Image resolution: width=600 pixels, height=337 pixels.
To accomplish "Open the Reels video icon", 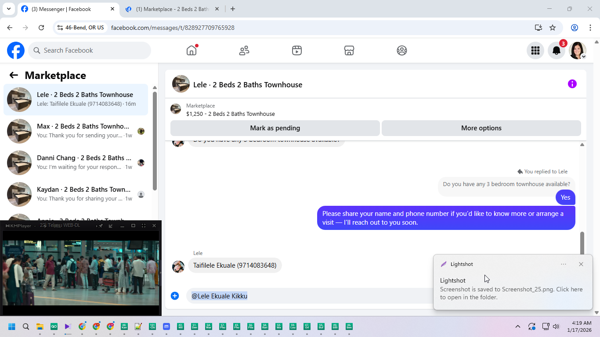I will point(297,50).
